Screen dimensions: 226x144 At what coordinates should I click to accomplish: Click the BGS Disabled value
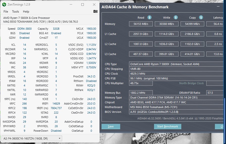point(24,33)
